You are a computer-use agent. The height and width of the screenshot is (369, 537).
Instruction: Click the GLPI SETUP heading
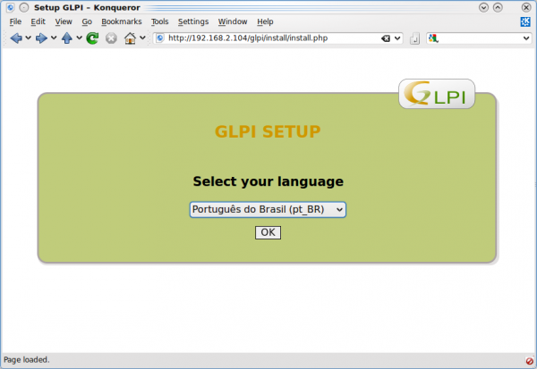[x=268, y=131]
